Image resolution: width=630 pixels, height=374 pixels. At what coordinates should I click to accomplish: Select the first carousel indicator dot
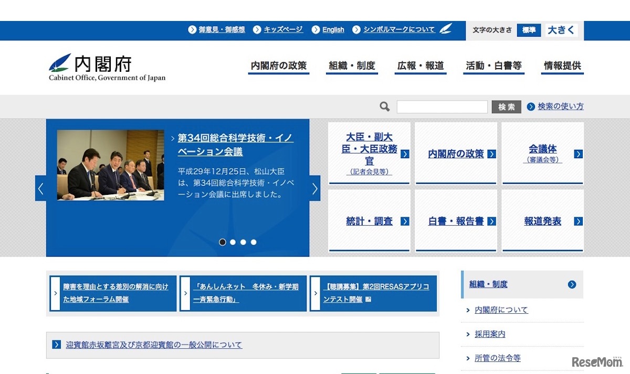tap(222, 242)
